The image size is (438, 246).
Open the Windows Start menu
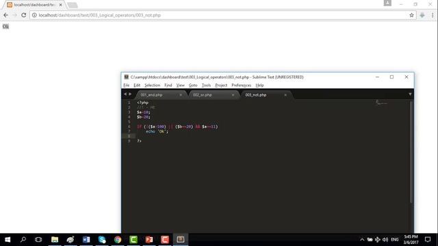click(x=8, y=239)
